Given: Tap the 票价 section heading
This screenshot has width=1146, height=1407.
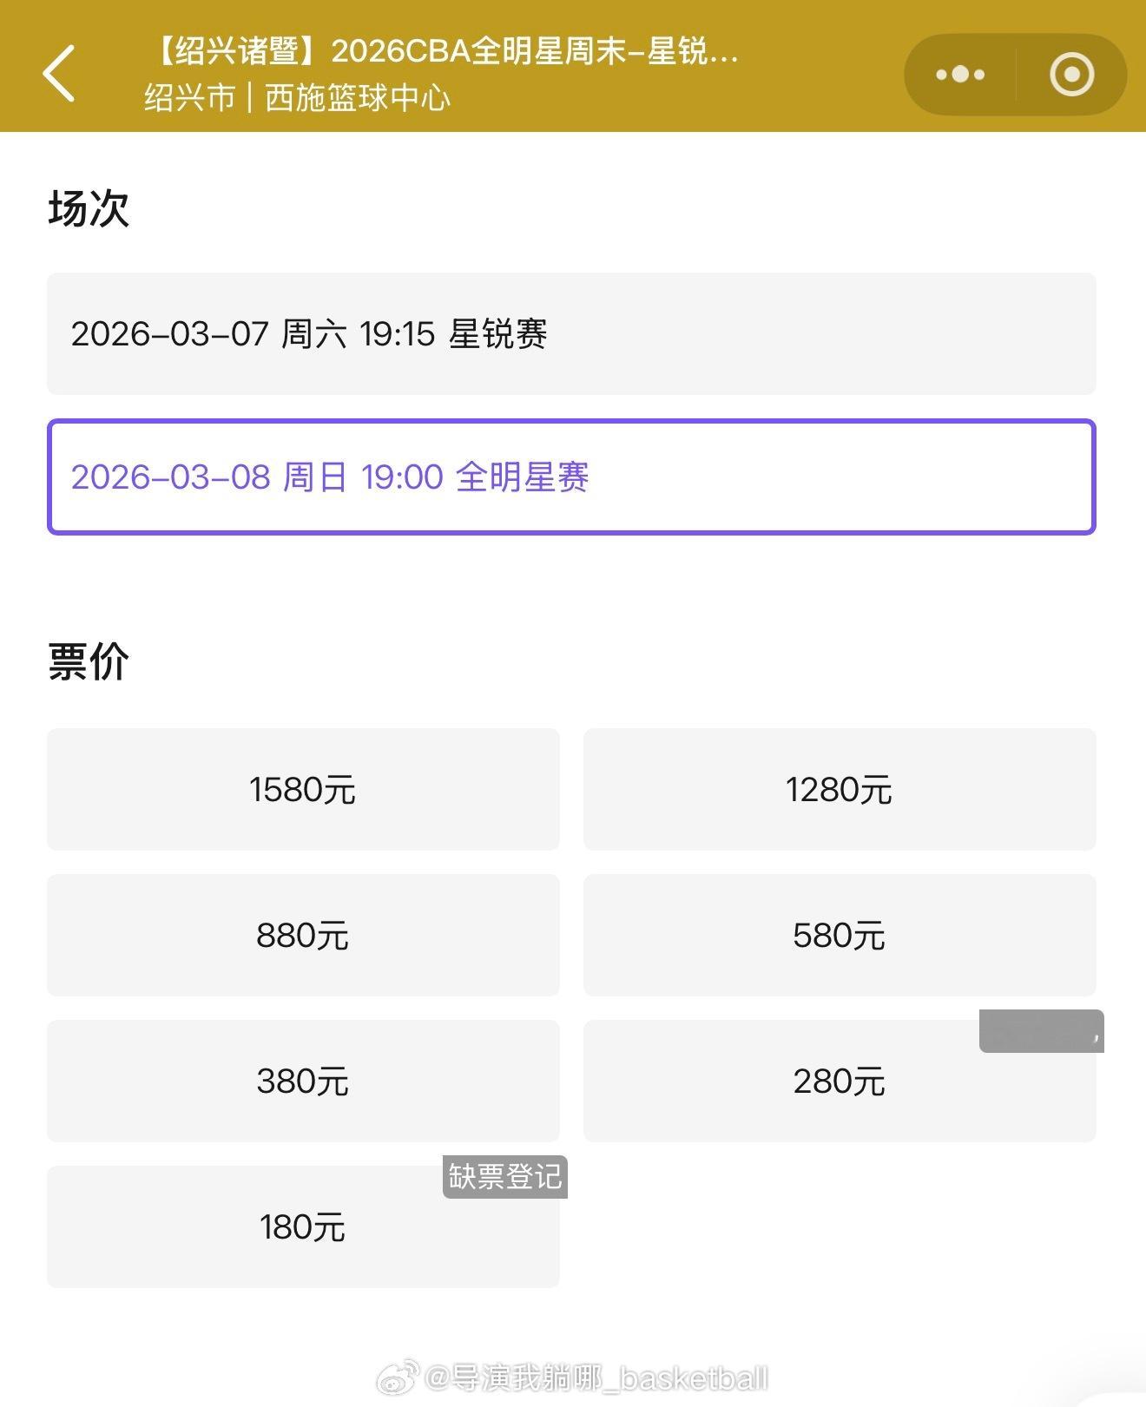Looking at the screenshot, I should pyautogui.click(x=89, y=662).
